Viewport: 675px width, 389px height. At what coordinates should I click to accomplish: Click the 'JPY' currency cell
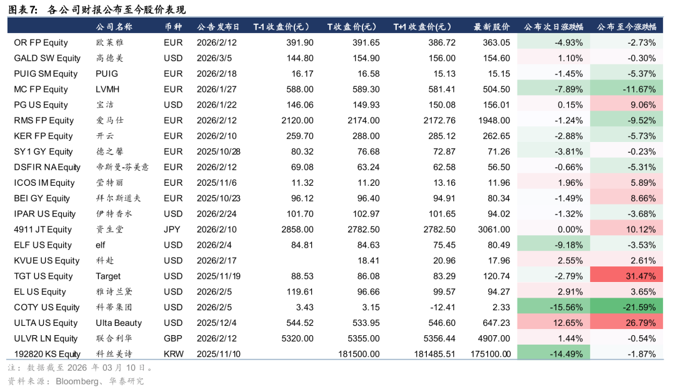click(172, 229)
